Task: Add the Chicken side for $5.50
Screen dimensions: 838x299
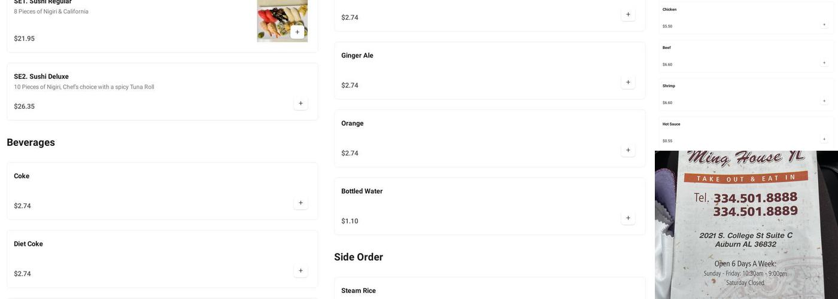Action: pyautogui.click(x=824, y=25)
